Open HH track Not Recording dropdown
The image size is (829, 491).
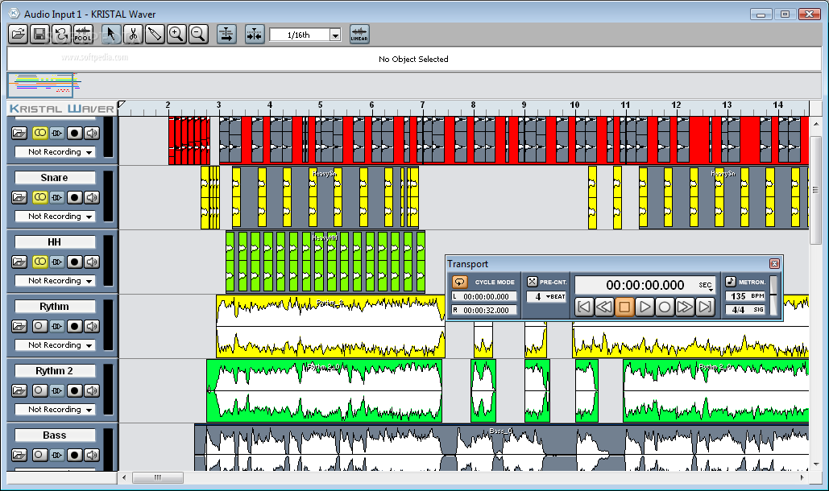[55, 280]
